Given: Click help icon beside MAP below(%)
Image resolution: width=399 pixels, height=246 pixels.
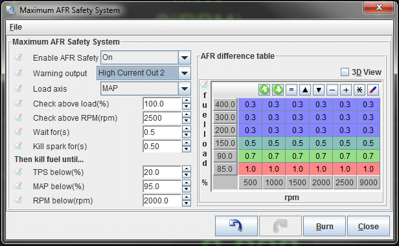Looking at the screenshot, I should (18, 186).
